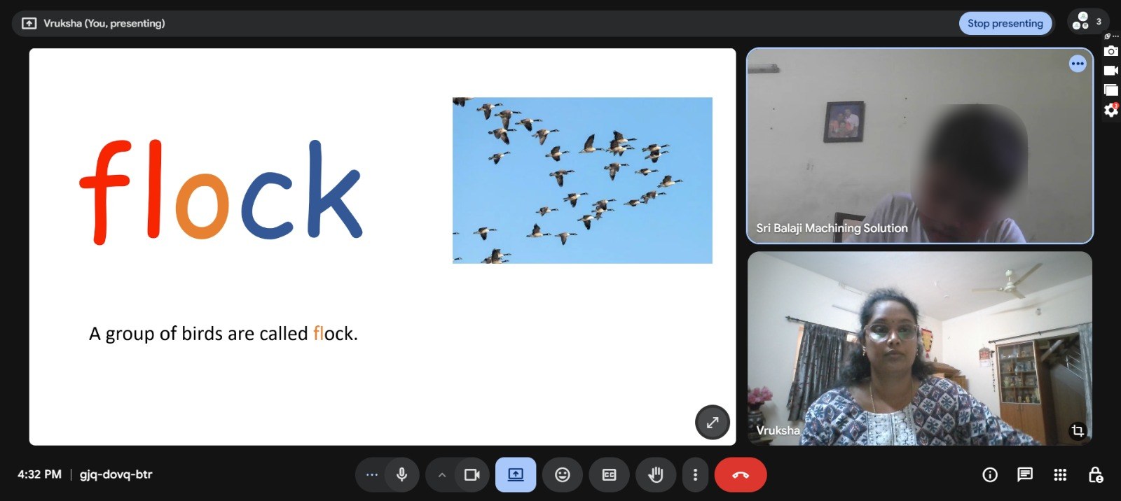The height and width of the screenshot is (501, 1121).
Task: Click the present screen button in toolbar
Action: (516, 475)
